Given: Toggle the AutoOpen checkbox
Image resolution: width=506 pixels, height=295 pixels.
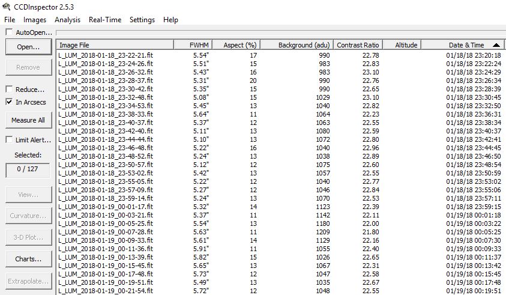Looking at the screenshot, I should (x=9, y=32).
